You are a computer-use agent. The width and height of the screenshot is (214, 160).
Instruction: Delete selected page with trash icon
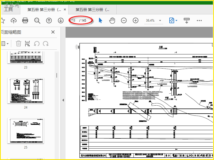coord(18,43)
